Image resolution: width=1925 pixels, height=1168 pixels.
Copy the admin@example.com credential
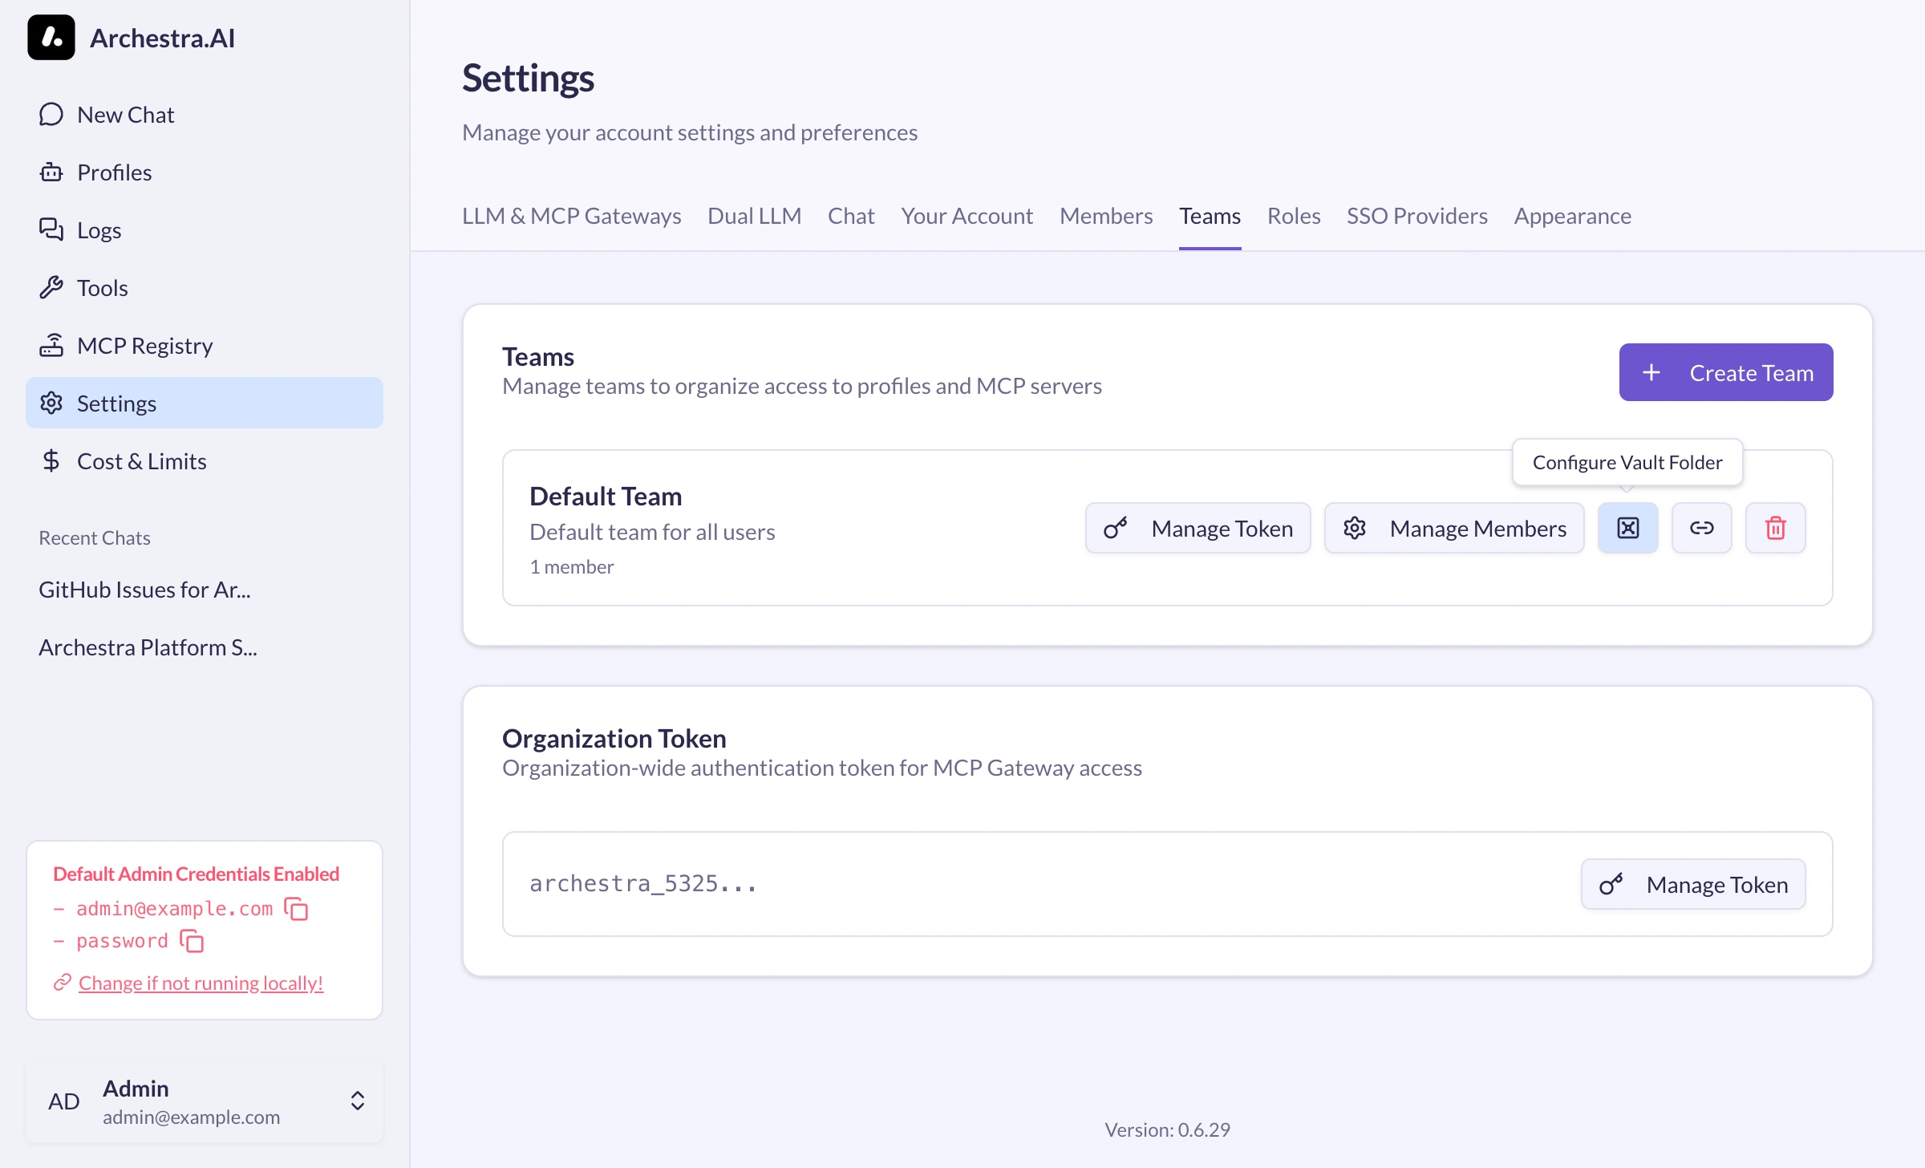pyautogui.click(x=297, y=909)
